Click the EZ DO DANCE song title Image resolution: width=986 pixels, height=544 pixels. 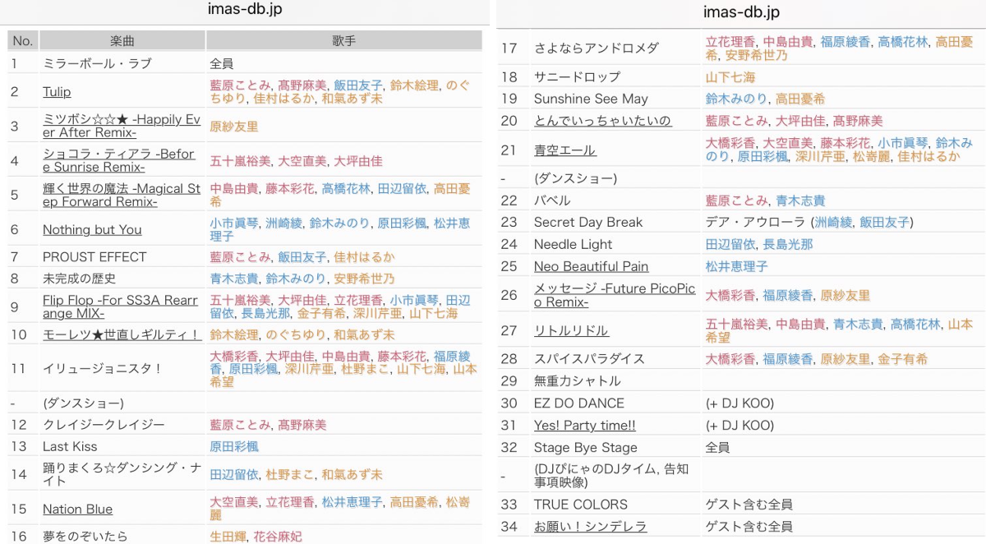(579, 403)
